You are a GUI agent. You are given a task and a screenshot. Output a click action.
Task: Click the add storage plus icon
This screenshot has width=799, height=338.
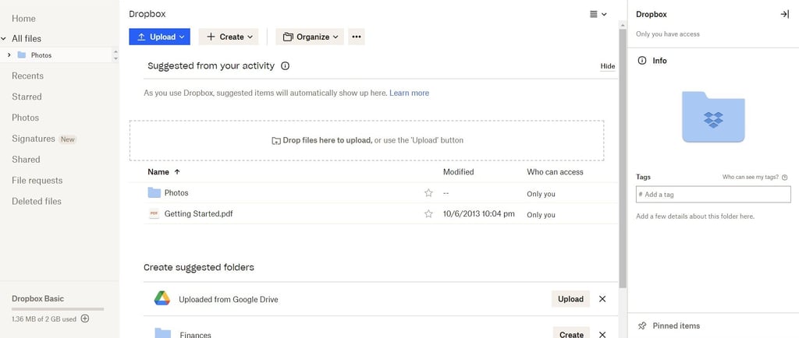pyautogui.click(x=85, y=319)
